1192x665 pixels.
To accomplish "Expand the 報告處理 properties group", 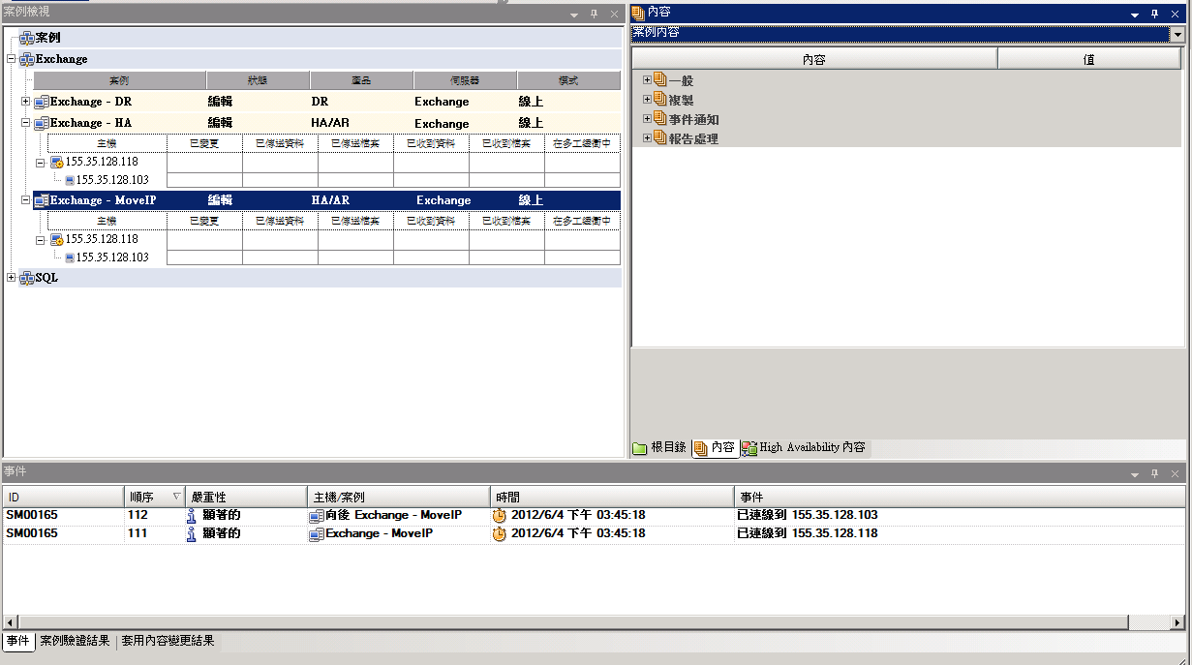I will (x=647, y=138).
